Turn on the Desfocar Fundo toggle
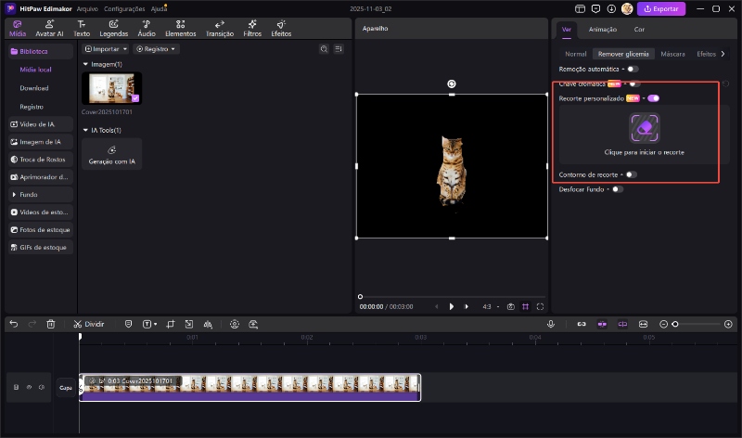 coord(617,189)
